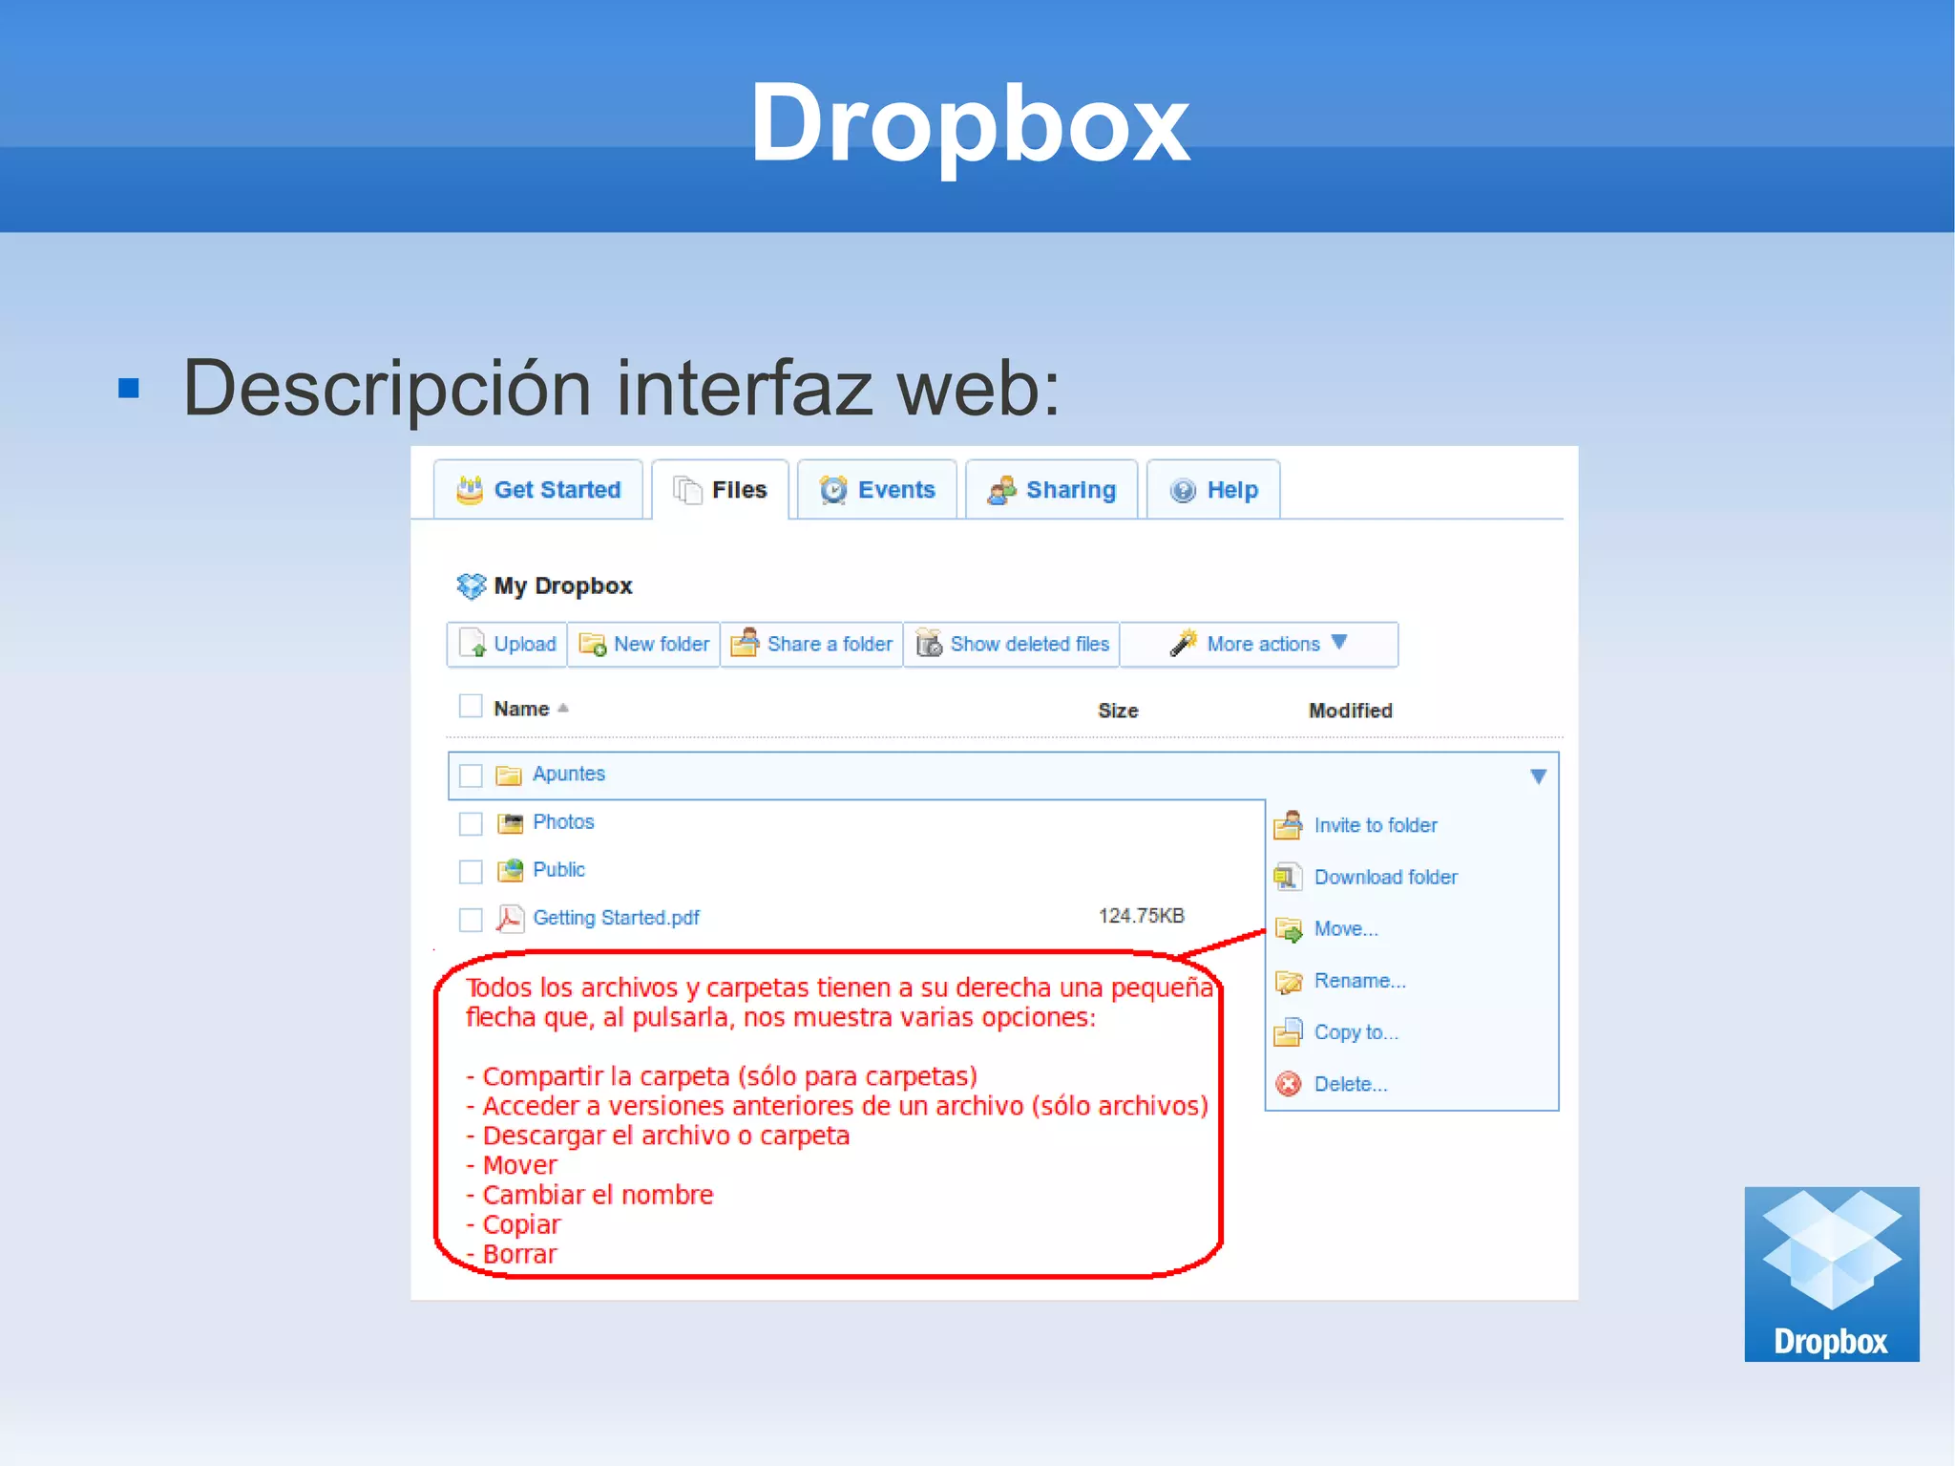Click the Photos folder icon
The height and width of the screenshot is (1466, 1955).
tap(511, 822)
